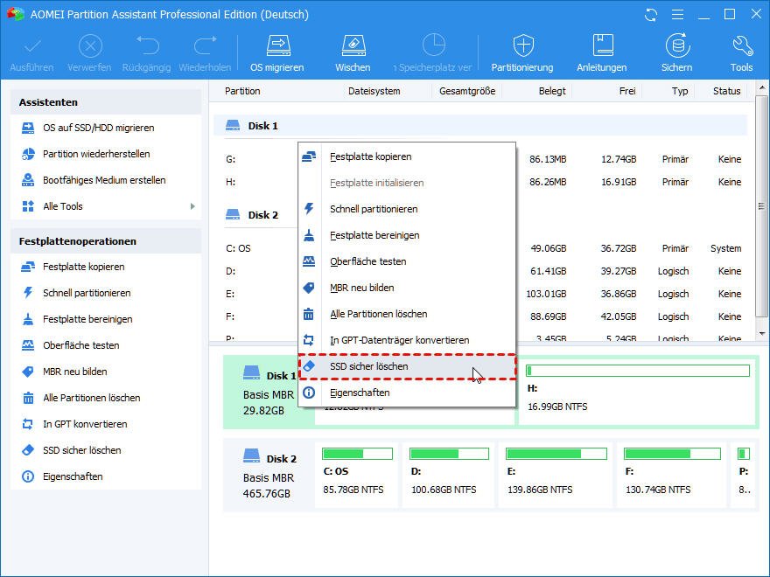Sort by Belegt column header

tap(552, 91)
